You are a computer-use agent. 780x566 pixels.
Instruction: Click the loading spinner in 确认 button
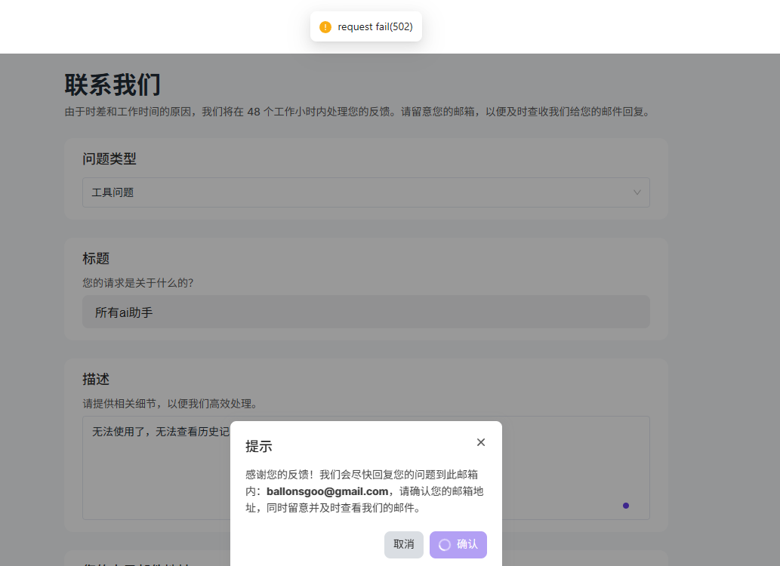pyautogui.click(x=445, y=545)
